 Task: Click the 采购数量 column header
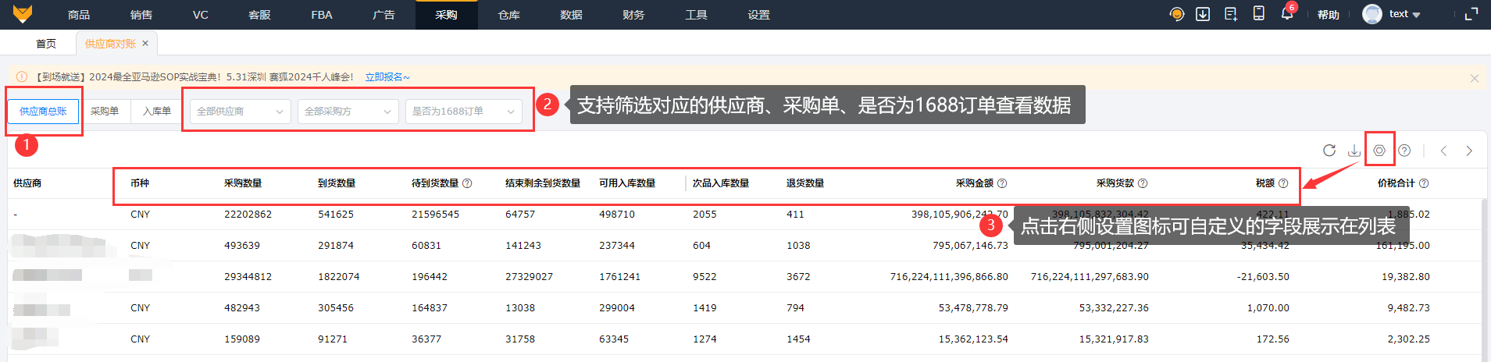(x=243, y=183)
